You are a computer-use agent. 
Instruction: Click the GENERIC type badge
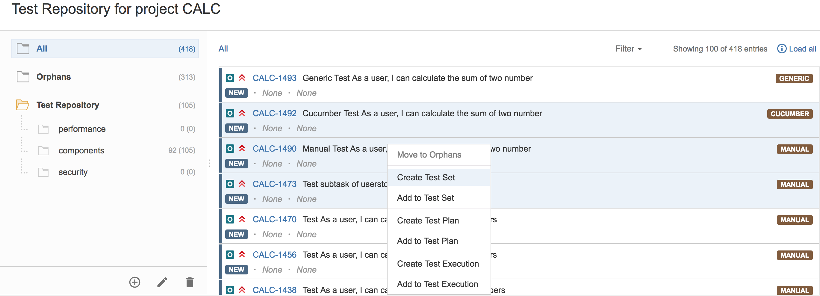tap(794, 78)
